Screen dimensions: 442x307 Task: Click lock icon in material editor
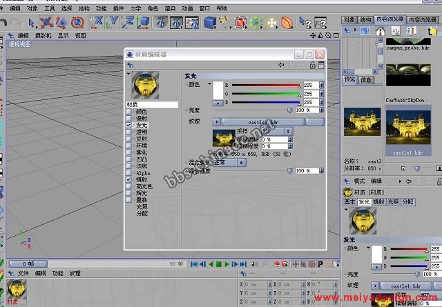click(312, 66)
